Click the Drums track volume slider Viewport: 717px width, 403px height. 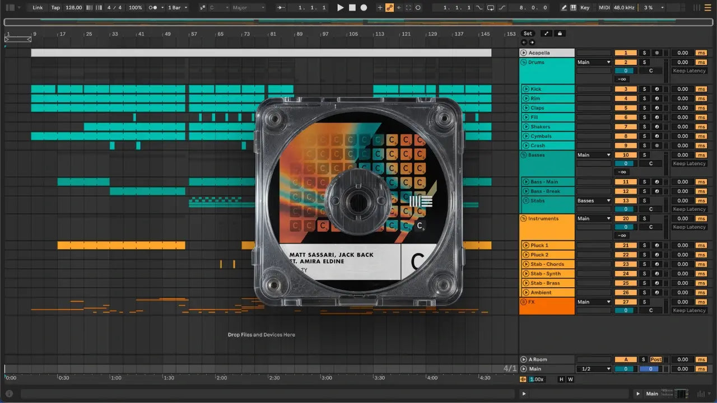pos(625,71)
